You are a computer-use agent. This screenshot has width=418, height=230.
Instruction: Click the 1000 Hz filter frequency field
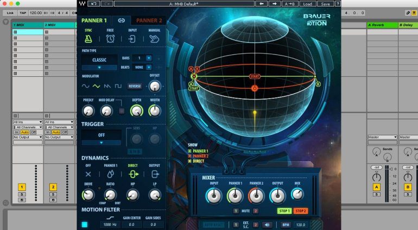tap(110, 225)
